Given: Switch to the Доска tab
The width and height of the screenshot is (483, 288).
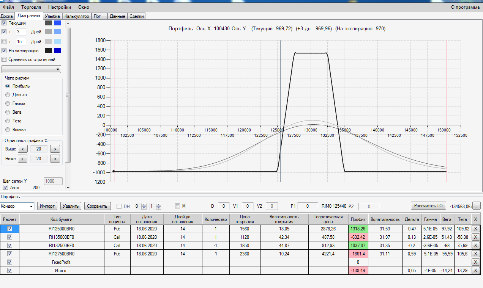Looking at the screenshot, I should click(7, 16).
